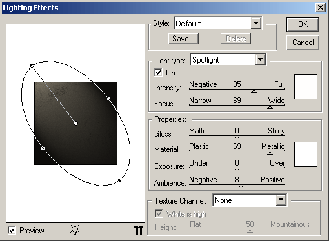Image resolution: width=329 pixels, height=241 pixels.
Task: Click the ellipse handle at bottom right
Action: [x=119, y=181]
